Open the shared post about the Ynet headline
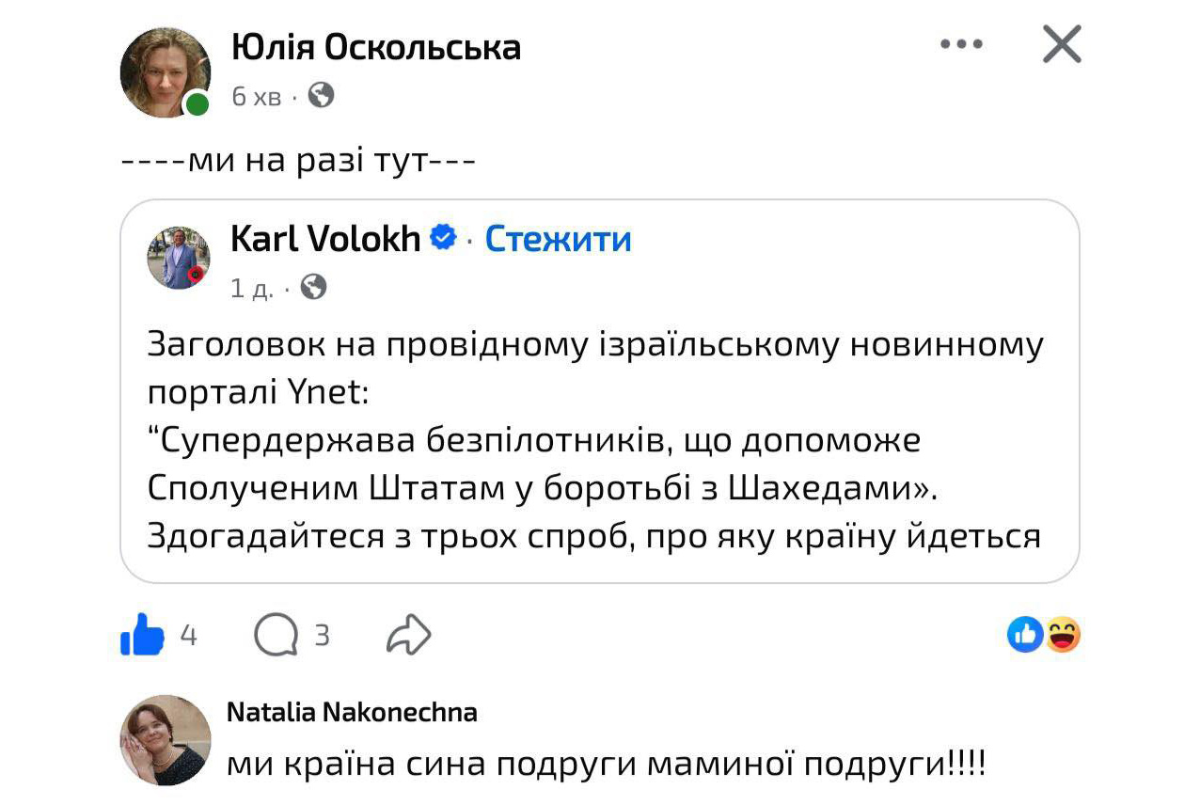Screen dimensions: 1200x805 594,439
